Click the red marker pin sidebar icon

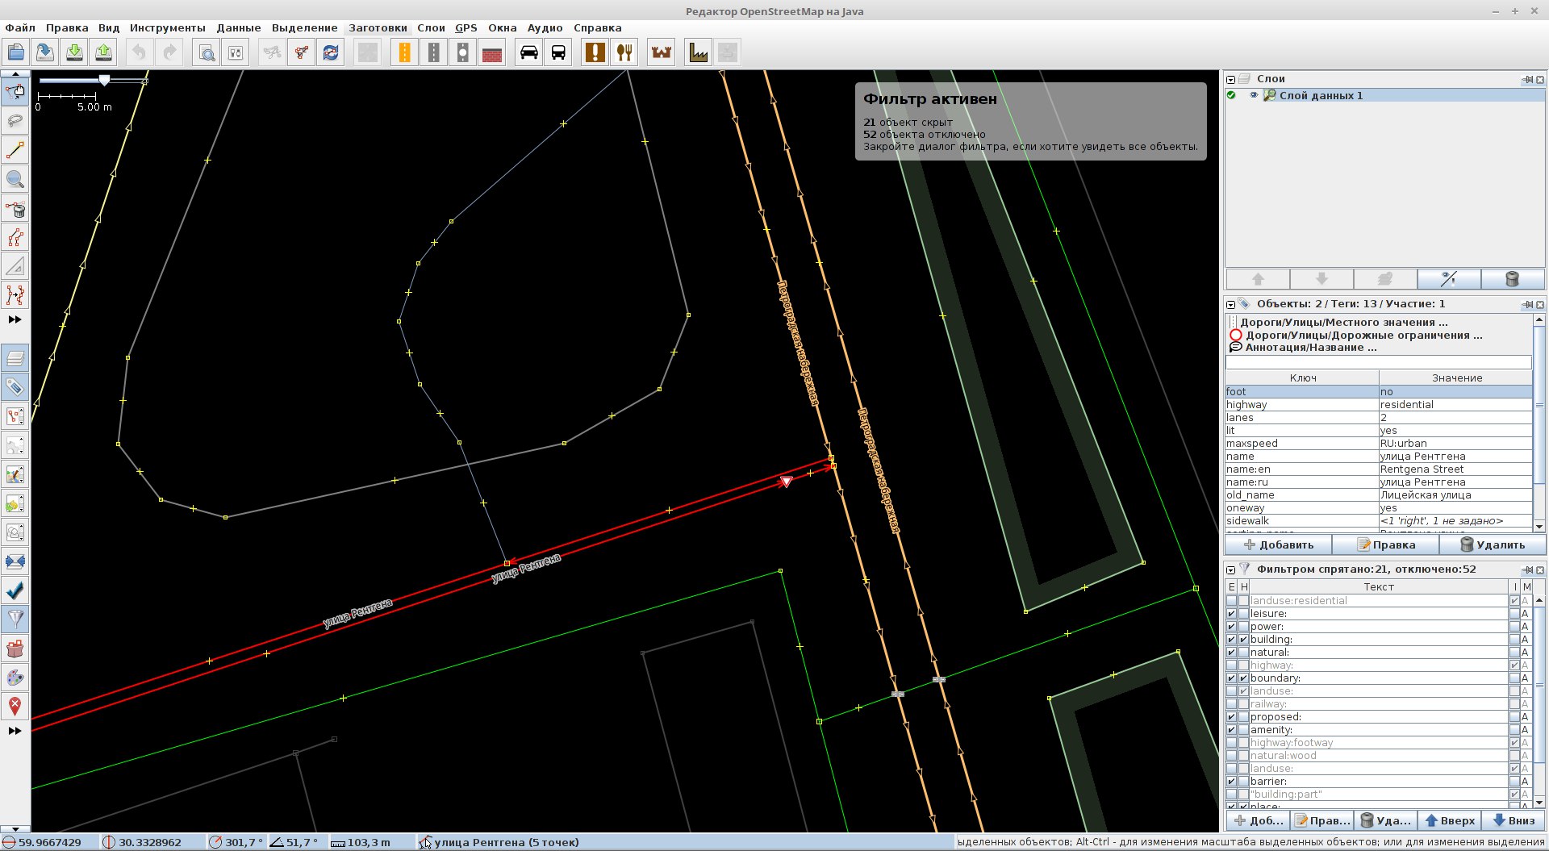[15, 707]
